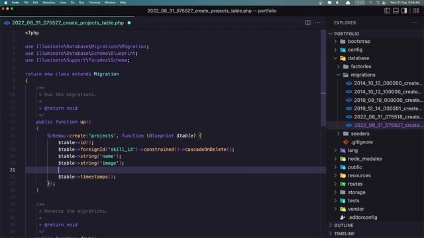
Task: Open the File menu
Action: coord(26,3)
